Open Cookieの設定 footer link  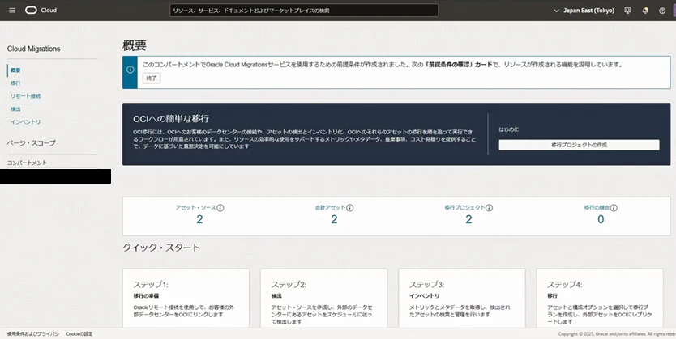click(79, 334)
